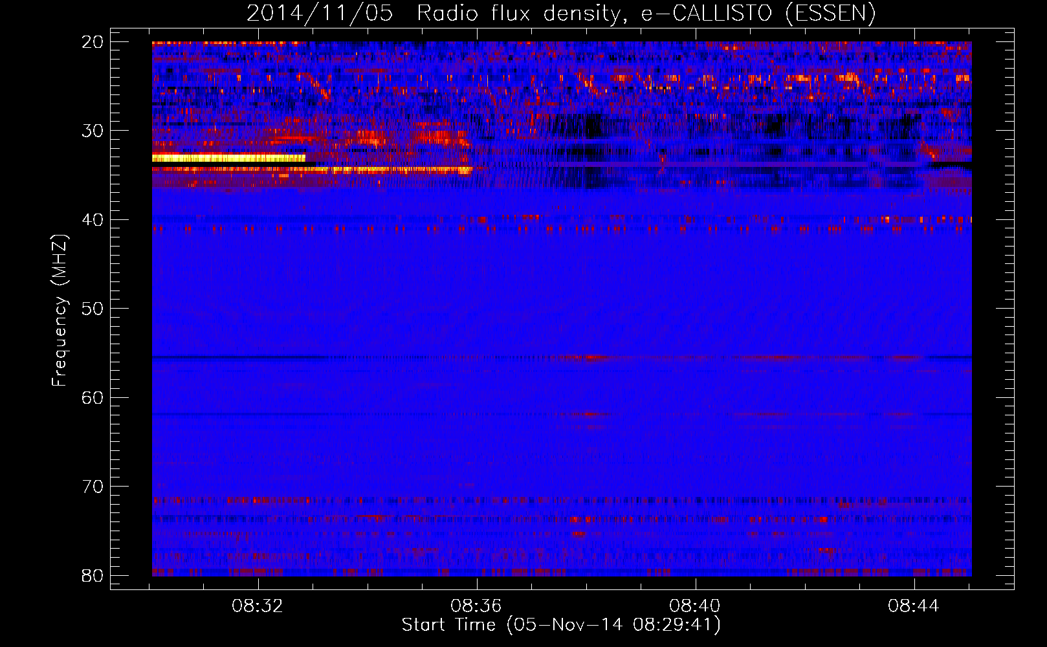
Task: Click the 08:40 time tick label
Action: (x=695, y=606)
